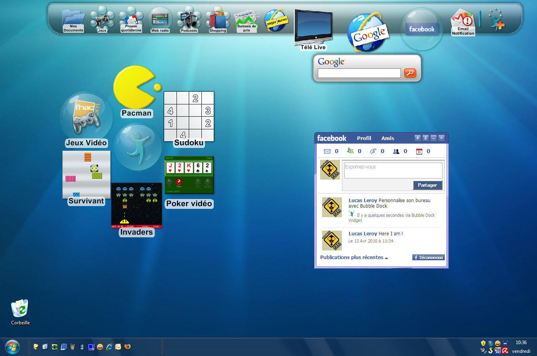The image size is (537, 356).
Task: Click the yellow security shield tray icon
Action: (483, 343)
